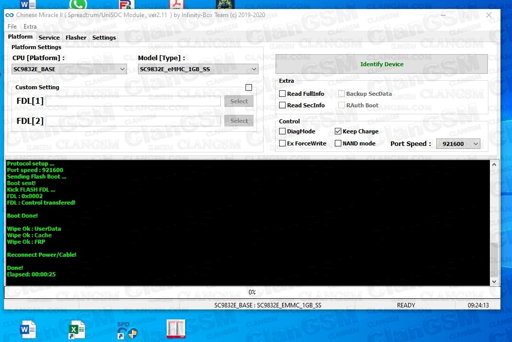The image size is (512, 342).
Task: Switch to the Settings tab
Action: pos(104,38)
